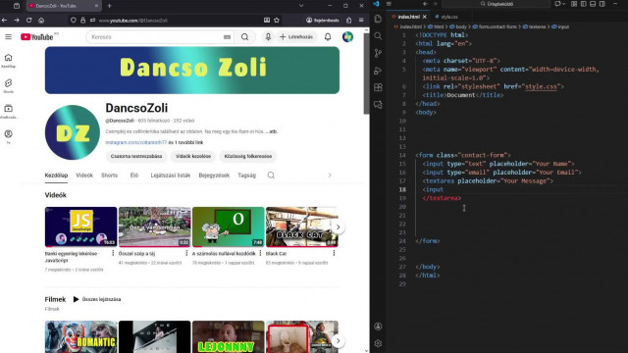Bookmark this page with the star icon
The height and width of the screenshot is (353, 628).
coord(277,20)
